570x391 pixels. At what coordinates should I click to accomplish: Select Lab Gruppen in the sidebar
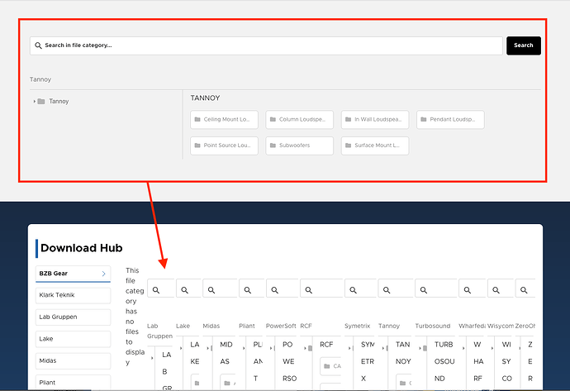[73, 317]
